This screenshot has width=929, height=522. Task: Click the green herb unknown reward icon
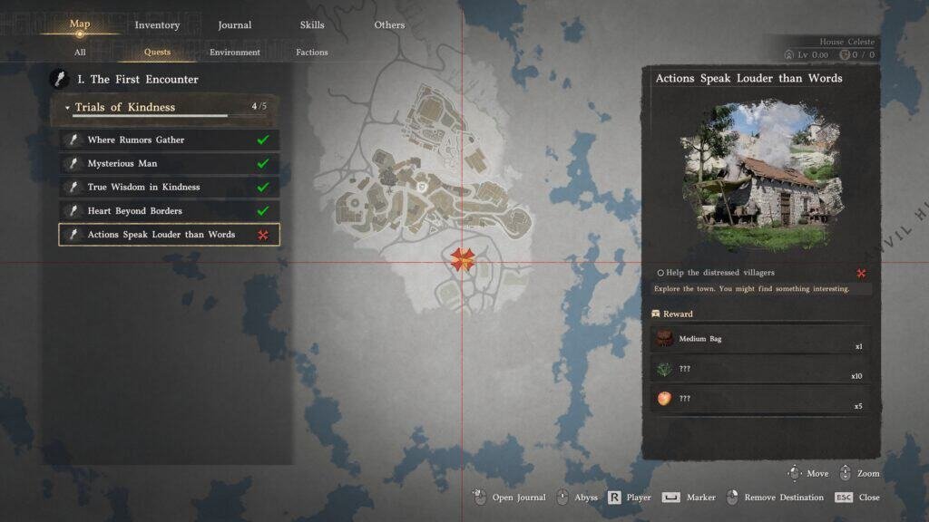click(664, 369)
